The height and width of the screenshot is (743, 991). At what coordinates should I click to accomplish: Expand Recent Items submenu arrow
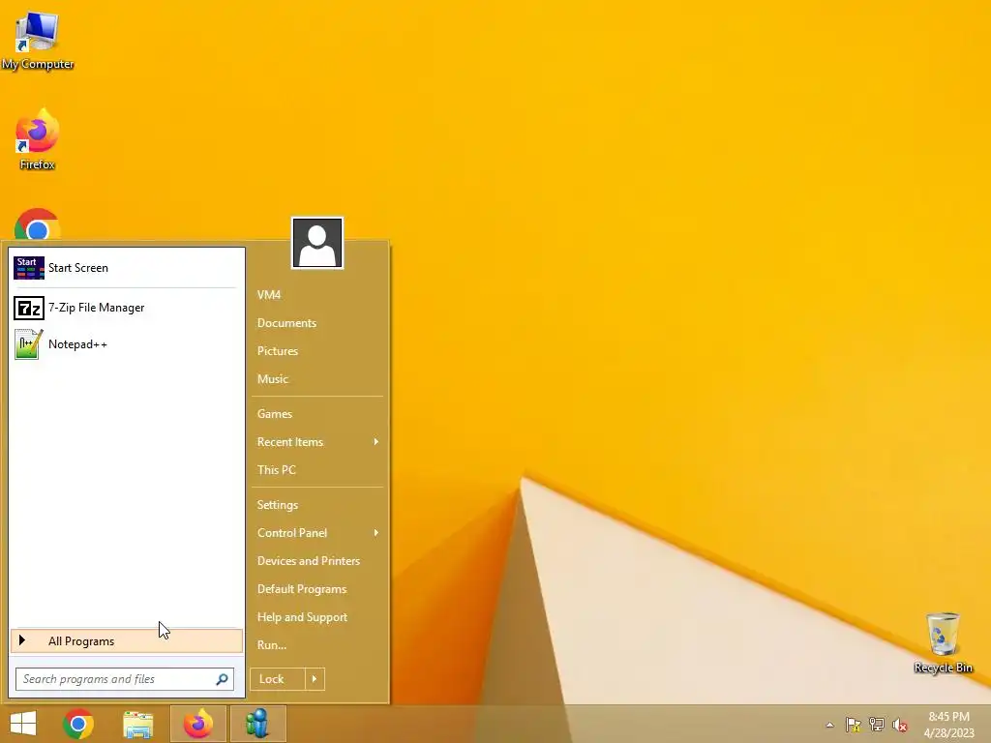coord(376,441)
